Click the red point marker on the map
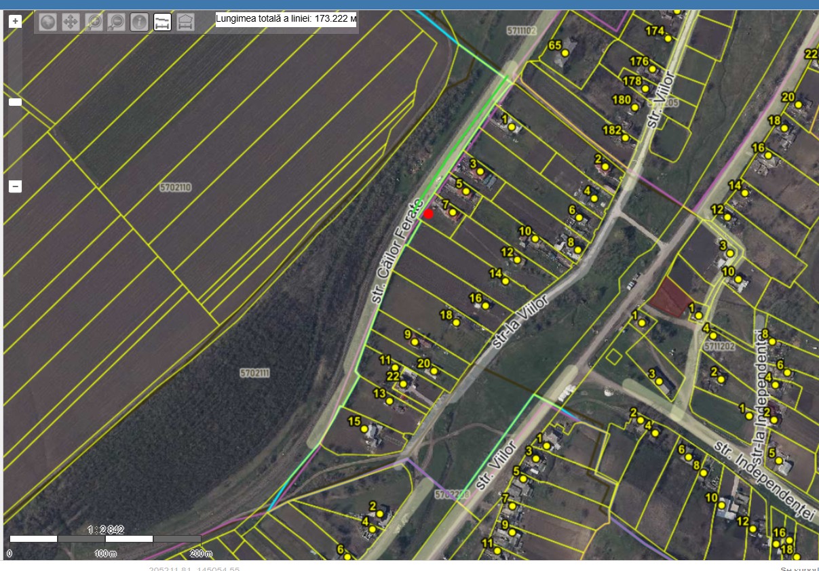This screenshot has height=571, width=819. tap(428, 214)
